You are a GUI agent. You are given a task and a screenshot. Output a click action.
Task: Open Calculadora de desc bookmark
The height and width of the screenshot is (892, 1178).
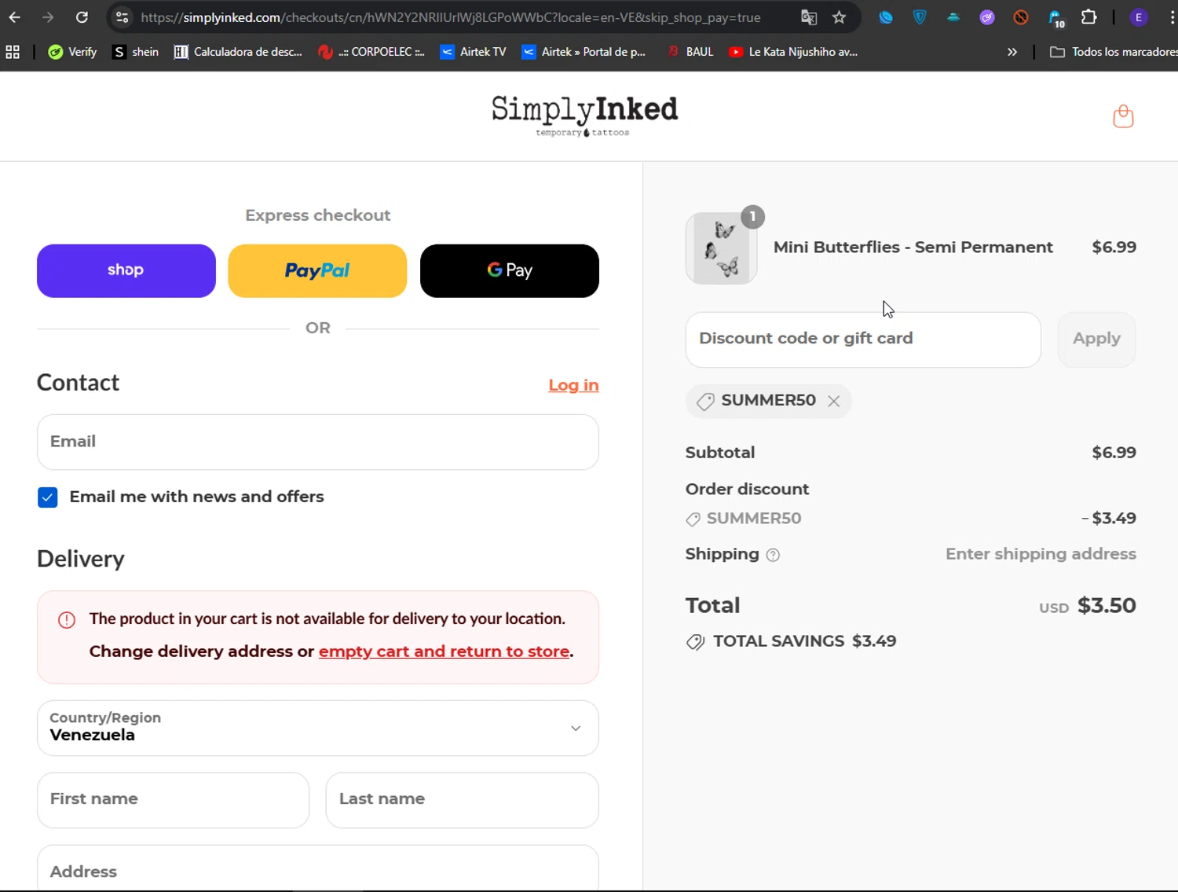238,52
